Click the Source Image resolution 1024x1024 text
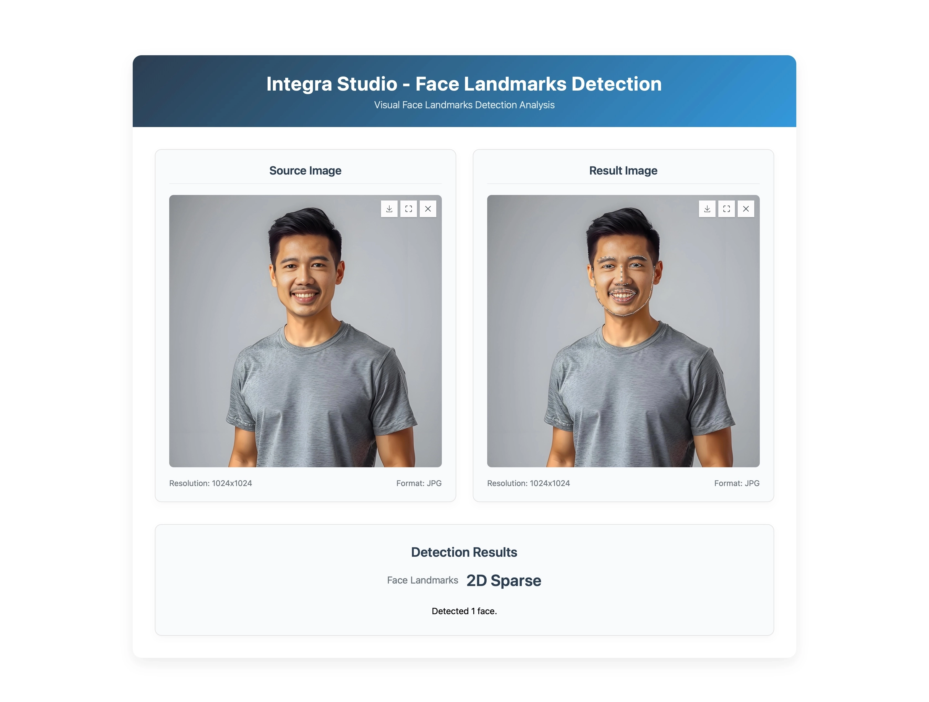This screenshot has width=929, height=702. [210, 483]
